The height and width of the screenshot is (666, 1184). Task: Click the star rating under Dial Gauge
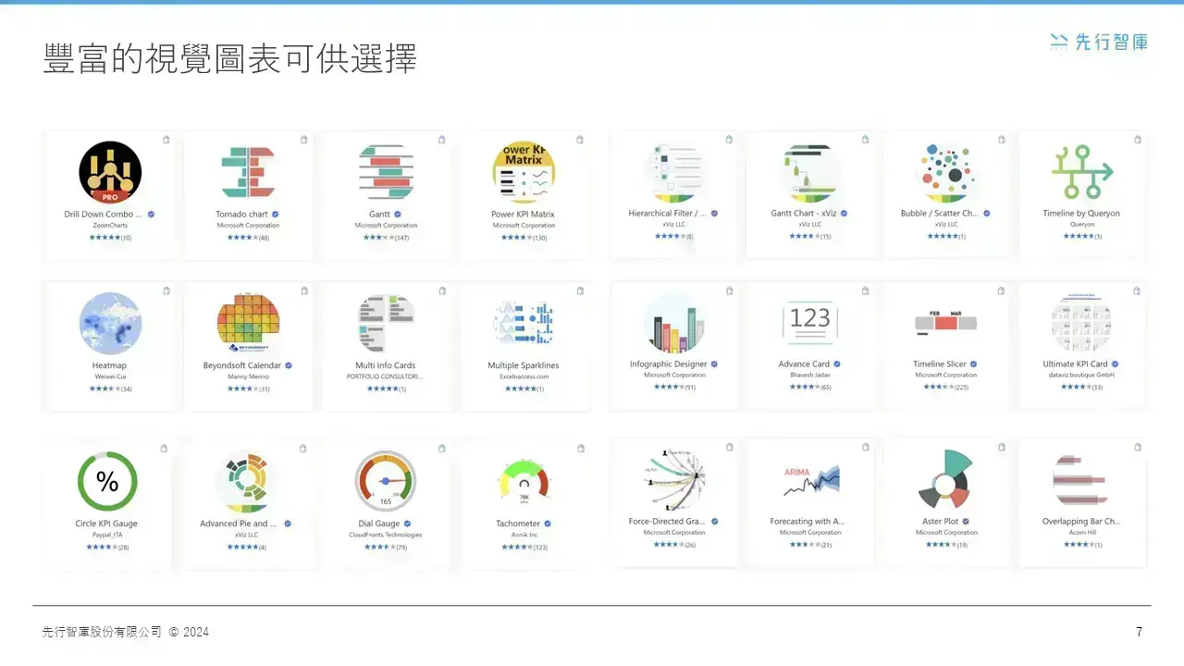[x=378, y=547]
